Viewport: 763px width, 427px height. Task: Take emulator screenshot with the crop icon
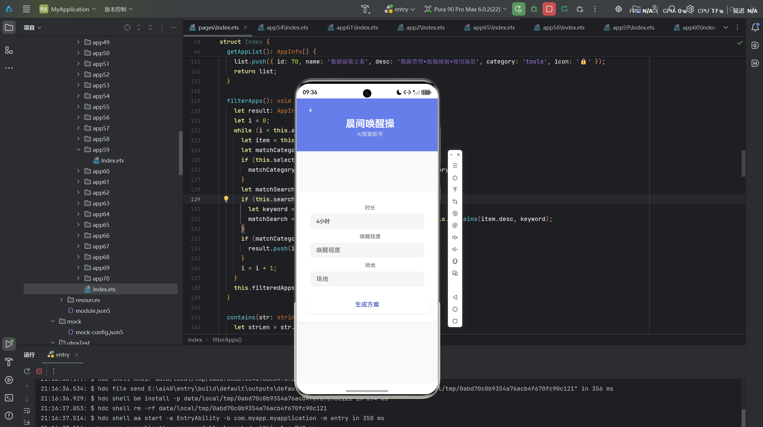(x=455, y=202)
